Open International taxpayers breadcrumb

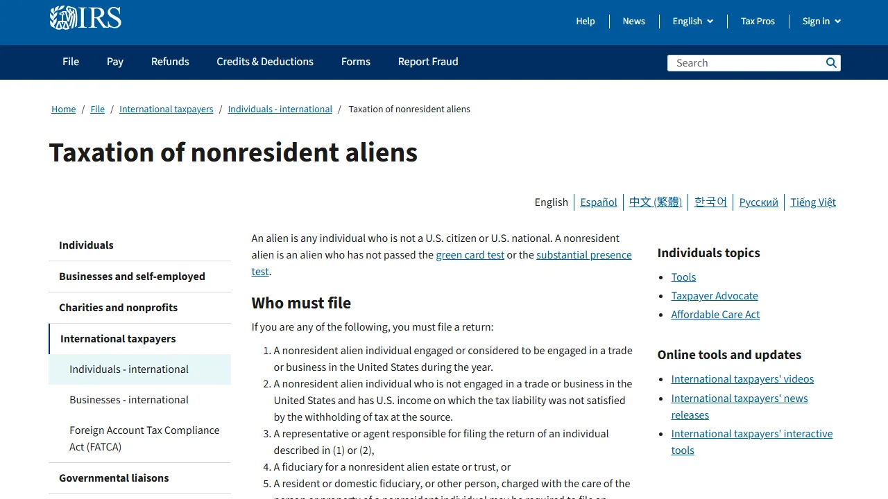click(166, 110)
